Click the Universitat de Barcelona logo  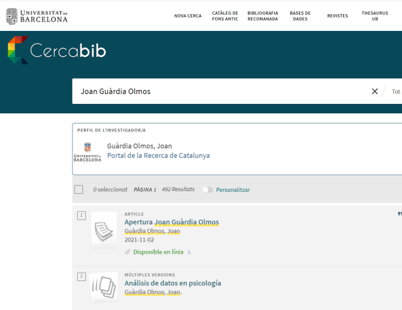click(37, 16)
